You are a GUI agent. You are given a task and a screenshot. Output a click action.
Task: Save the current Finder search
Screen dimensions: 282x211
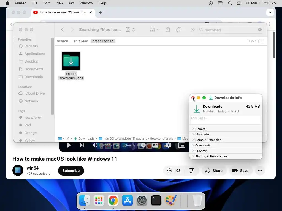[253, 41]
